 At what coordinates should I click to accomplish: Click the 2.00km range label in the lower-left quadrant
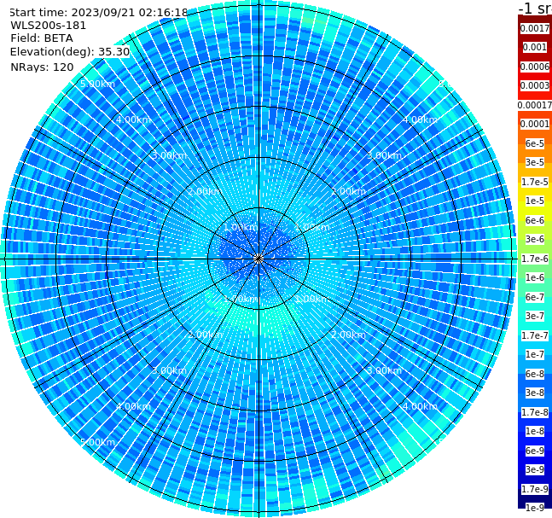(x=206, y=335)
